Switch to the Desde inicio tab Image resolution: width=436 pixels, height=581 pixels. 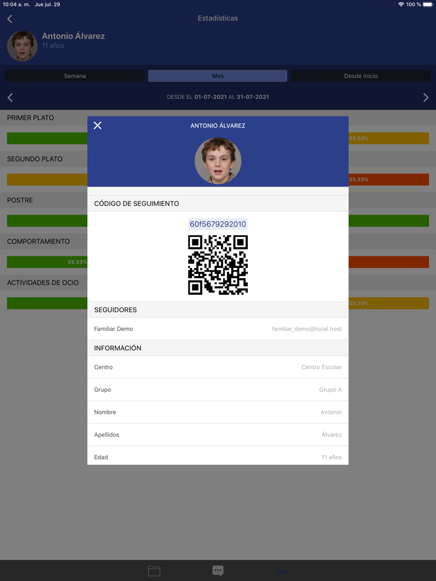[361, 76]
